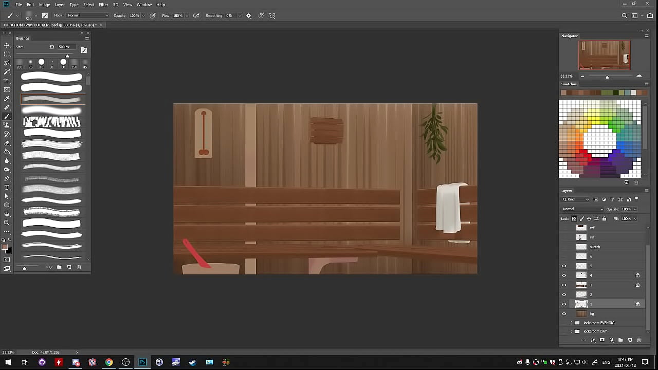Image resolution: width=658 pixels, height=370 pixels.
Task: Open Chrome from the taskbar
Action: click(x=109, y=362)
